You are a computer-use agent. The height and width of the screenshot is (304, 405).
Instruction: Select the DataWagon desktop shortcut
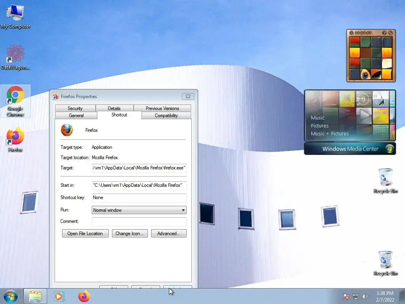pos(15,57)
